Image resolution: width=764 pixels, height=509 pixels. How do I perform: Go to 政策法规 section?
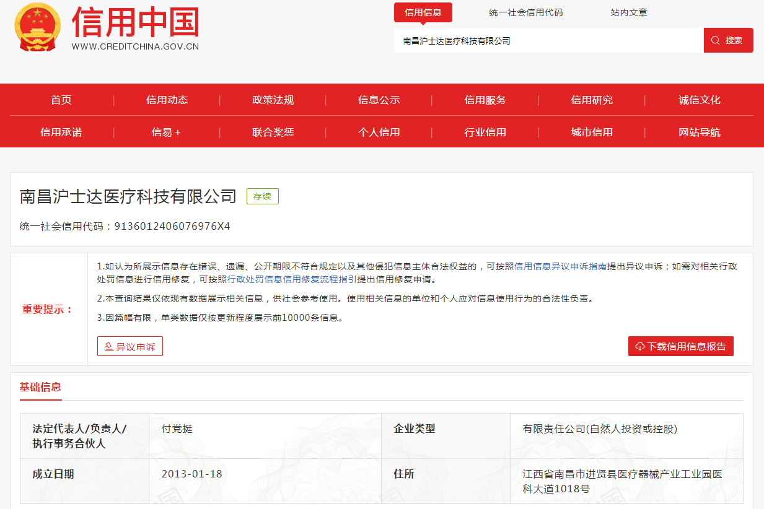(x=273, y=100)
